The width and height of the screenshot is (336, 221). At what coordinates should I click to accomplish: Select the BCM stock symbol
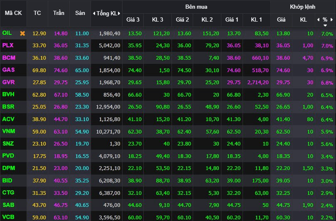coord(9,58)
